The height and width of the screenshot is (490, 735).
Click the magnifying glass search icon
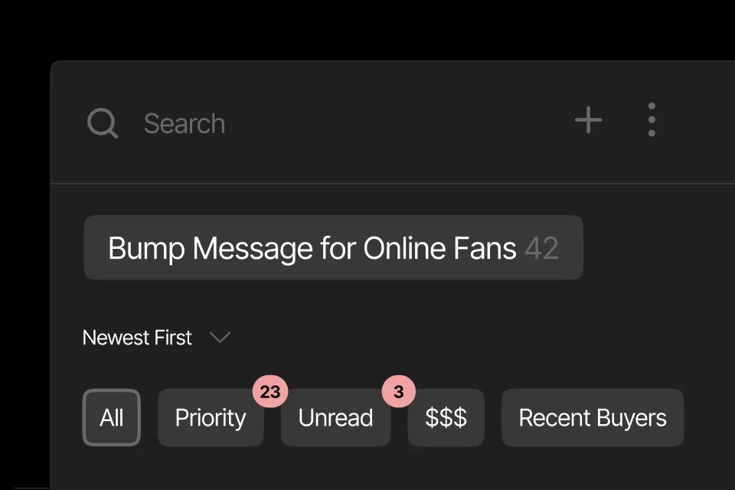click(103, 123)
